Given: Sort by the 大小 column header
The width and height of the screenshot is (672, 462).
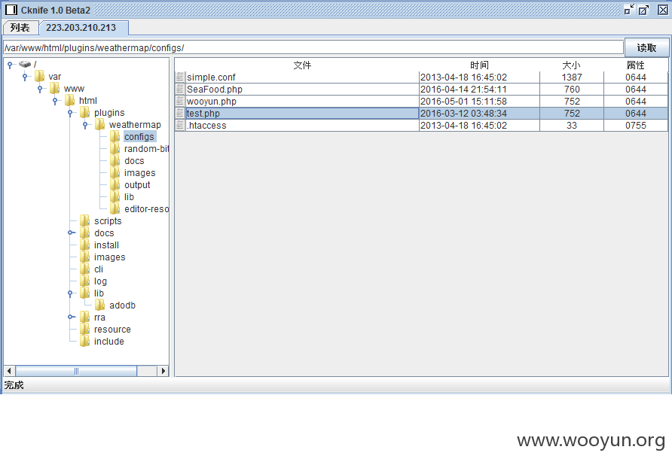Looking at the screenshot, I should 571,65.
